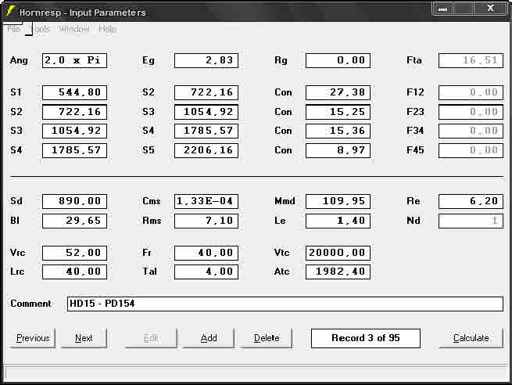Click the Rms field with 7,10
Screen dimensions: 512x385
tap(206, 221)
